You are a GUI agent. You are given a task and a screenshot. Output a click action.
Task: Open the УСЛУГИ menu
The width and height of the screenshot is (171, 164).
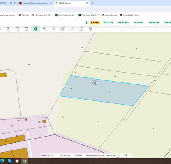coord(108,23)
